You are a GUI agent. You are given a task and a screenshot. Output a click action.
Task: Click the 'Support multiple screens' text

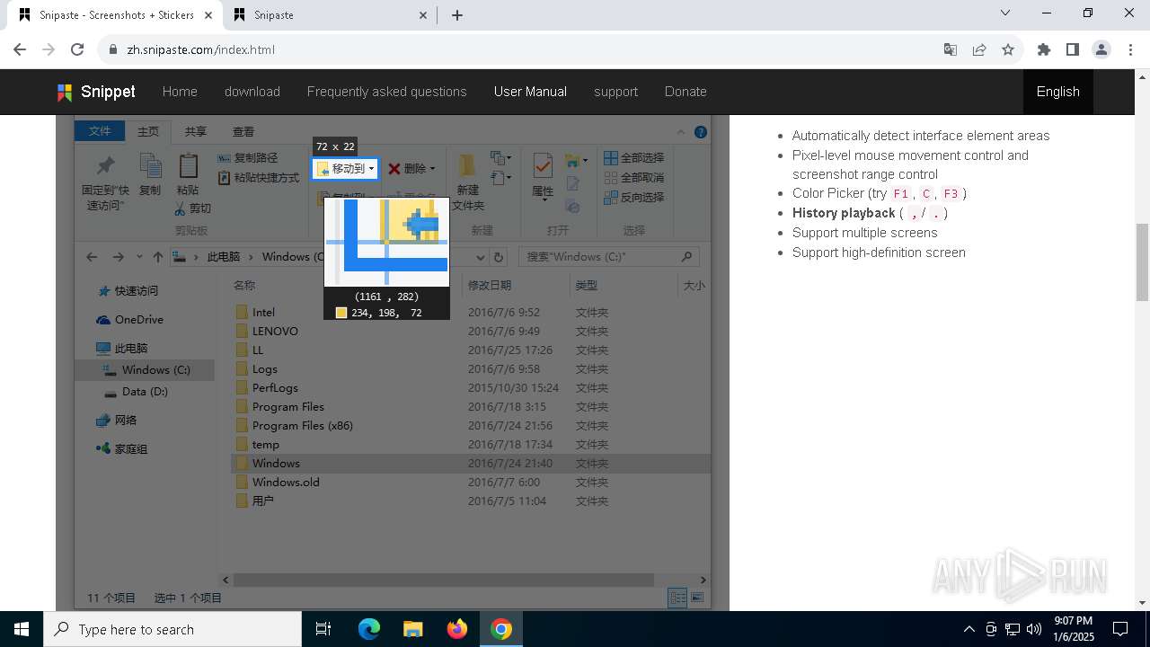[x=864, y=233]
